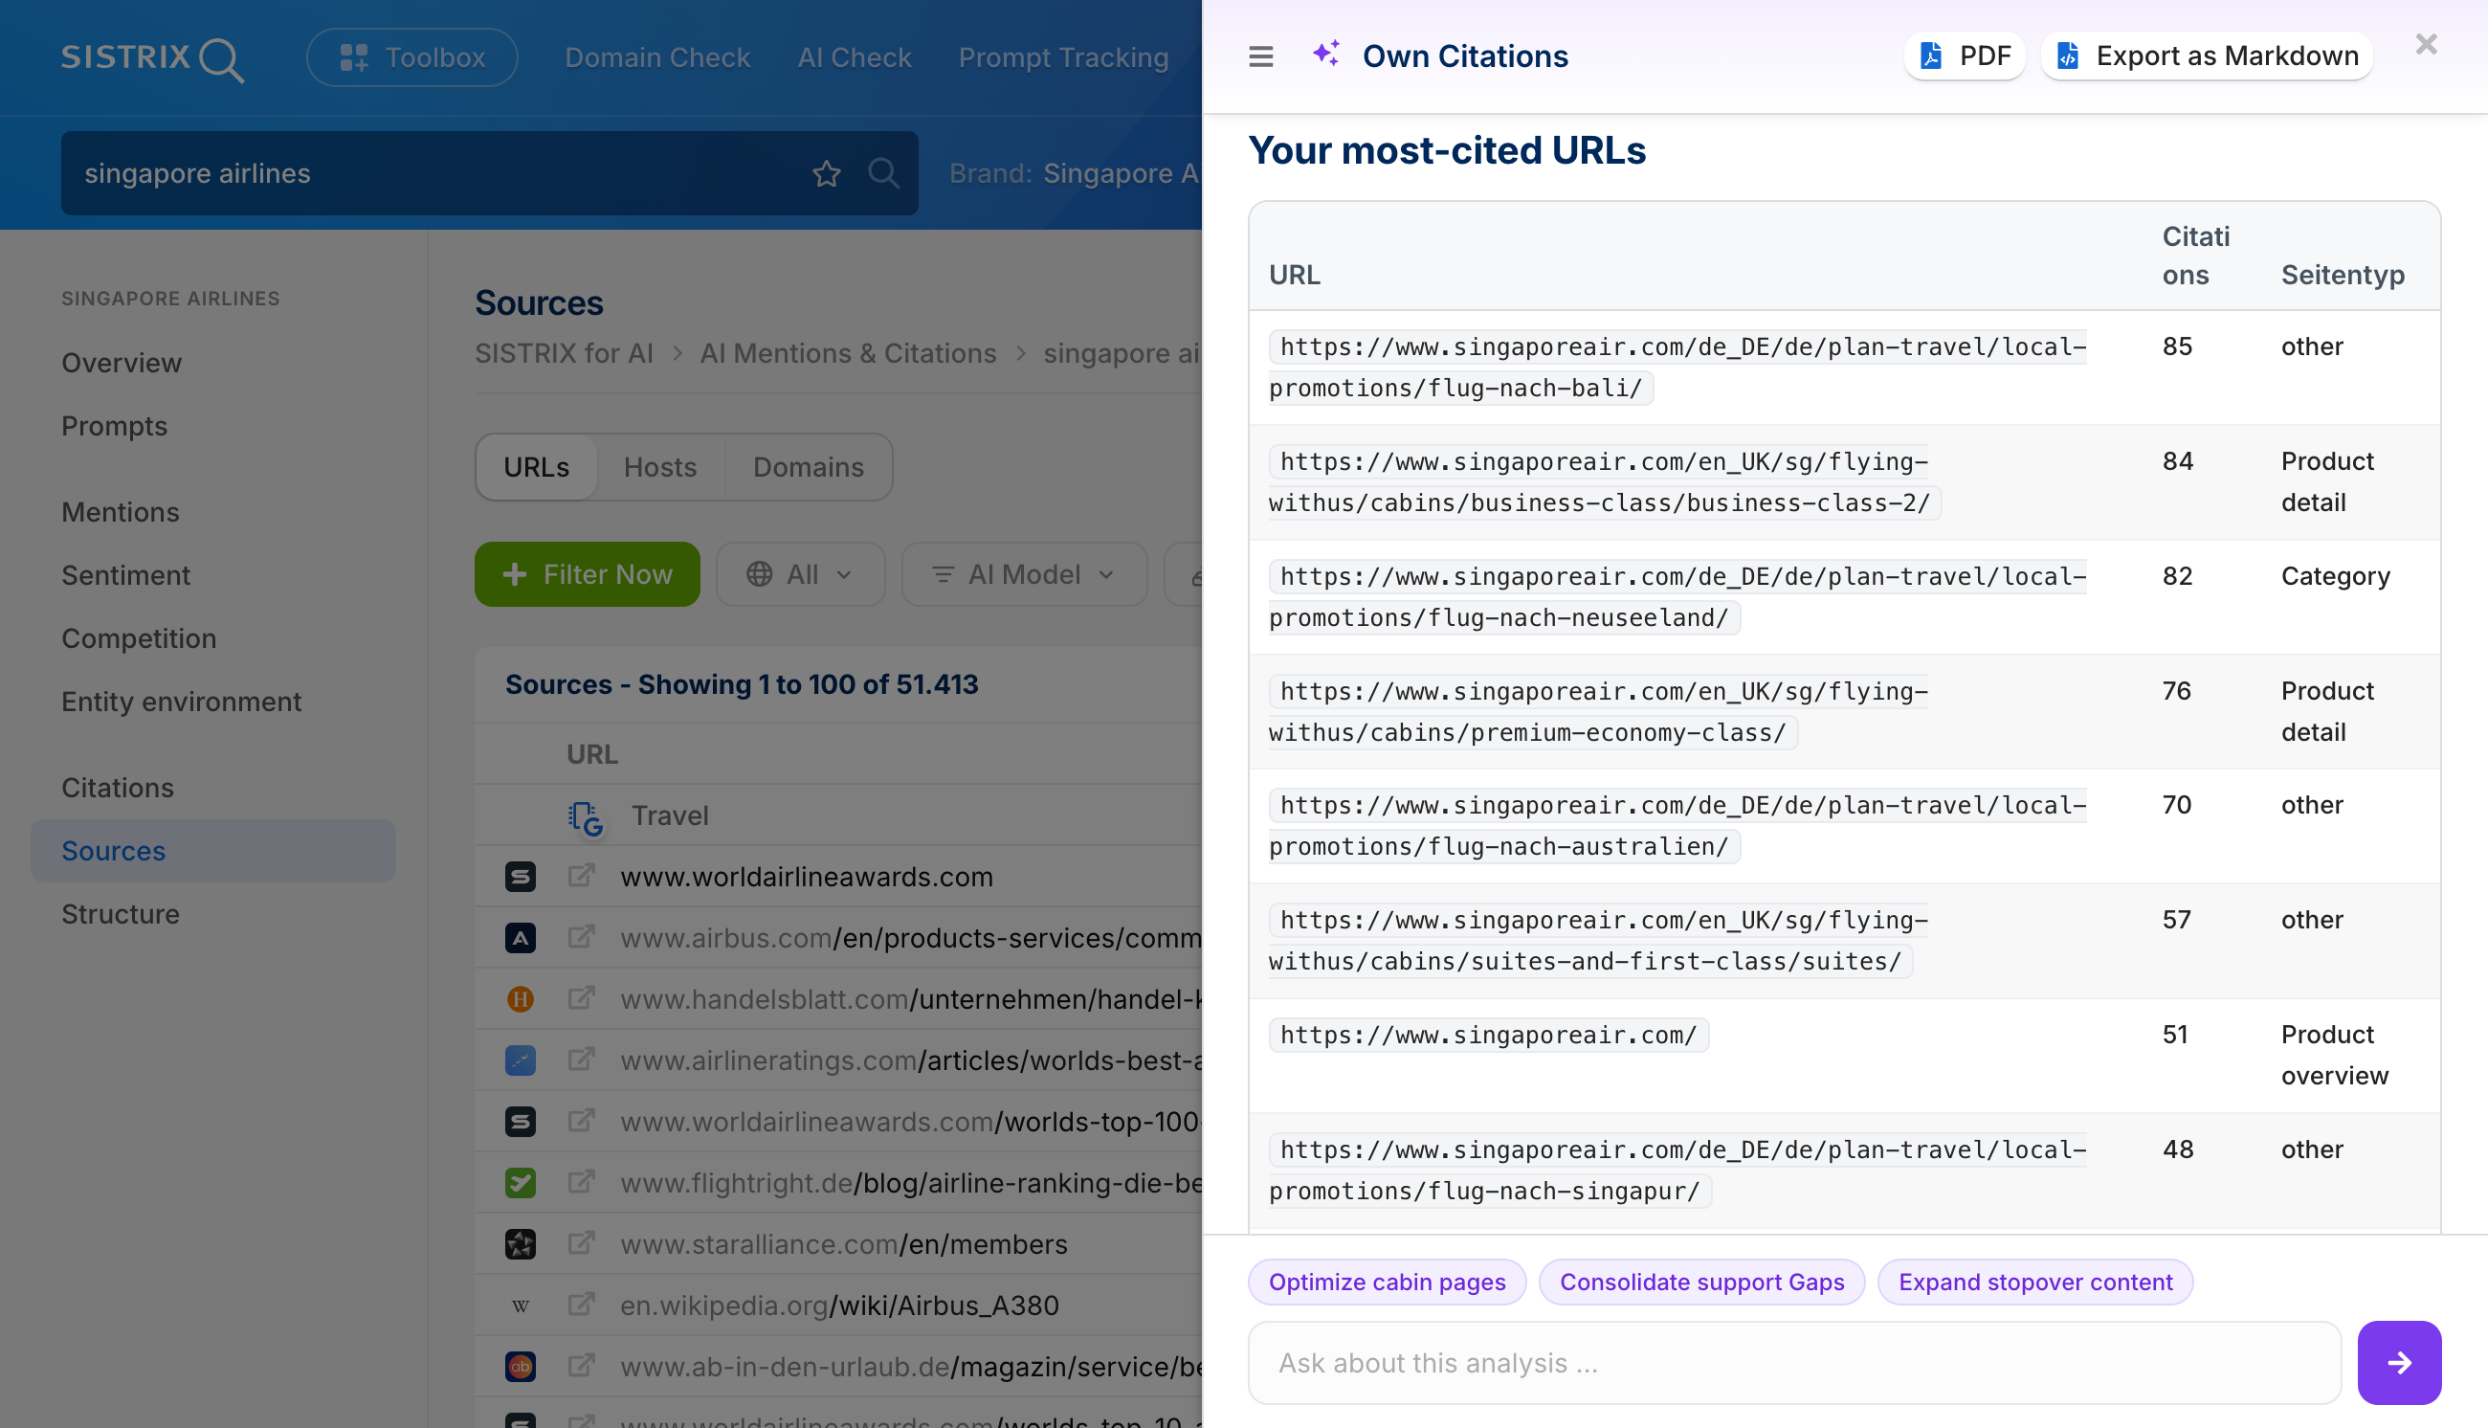The height and width of the screenshot is (1428, 2488).
Task: Open the panel hamburger menu icon
Action: coord(1260,56)
